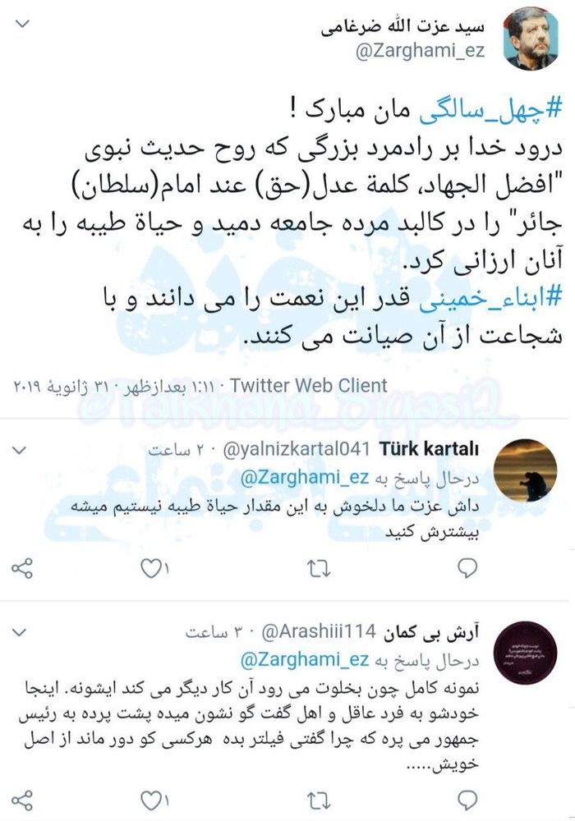Retweet the Türk kartalı reply
Viewport: 575px width, 821px height.
point(319,569)
